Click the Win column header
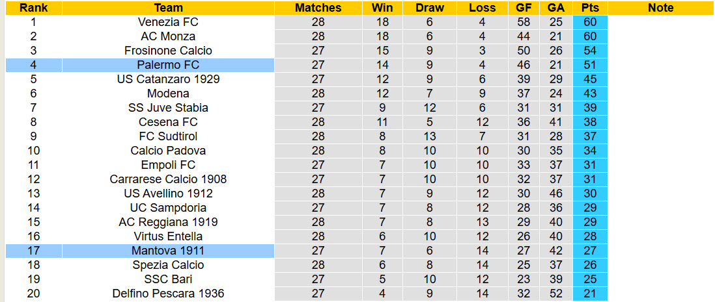 pos(382,8)
